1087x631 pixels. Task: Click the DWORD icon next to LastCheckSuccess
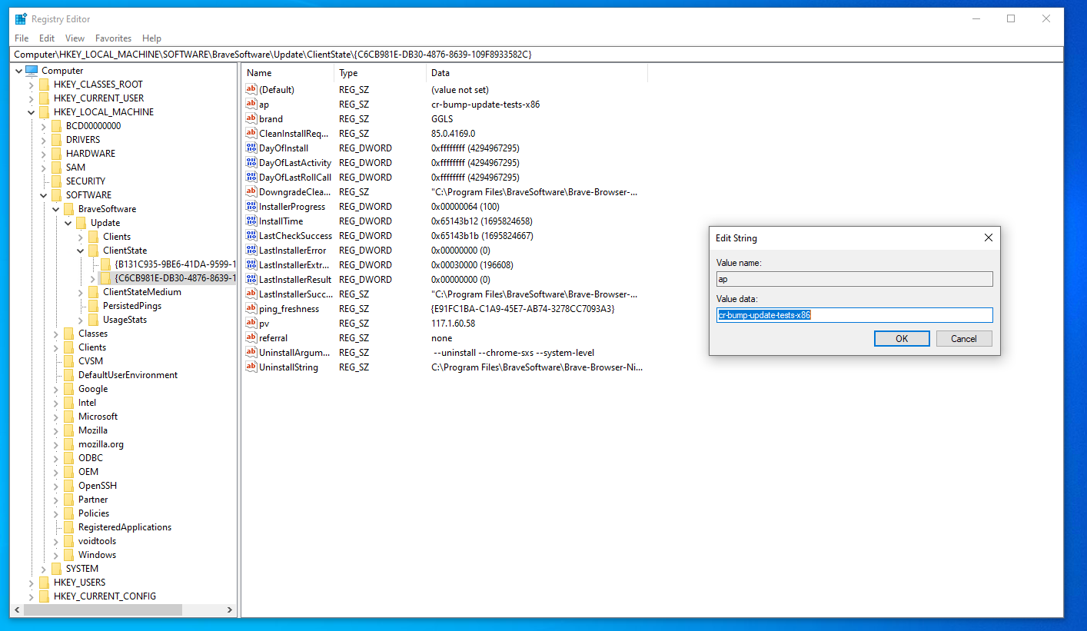click(251, 235)
